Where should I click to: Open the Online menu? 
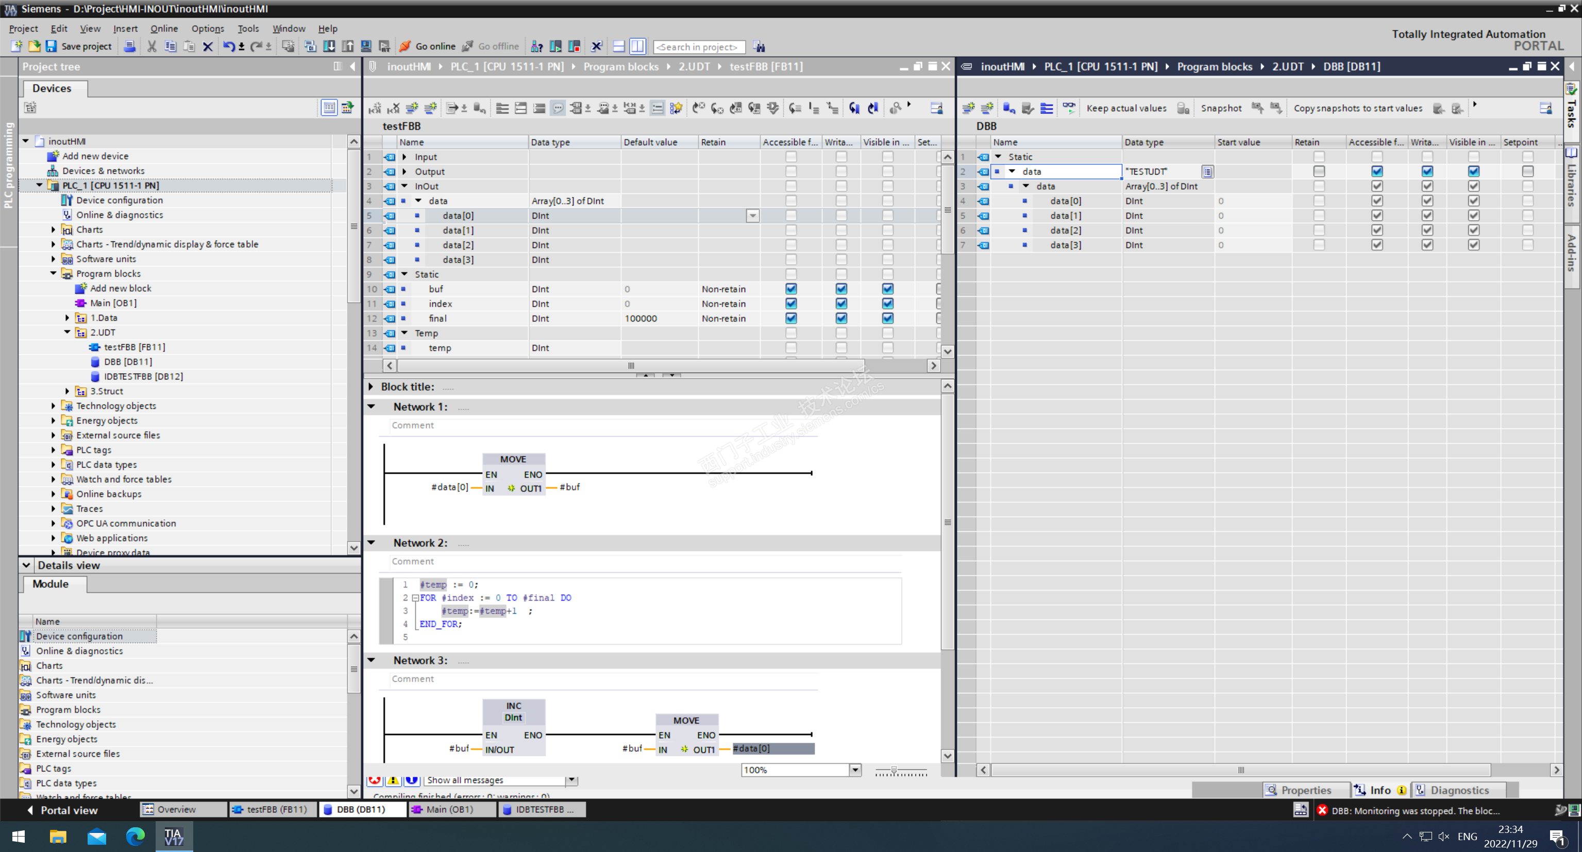tap(164, 28)
